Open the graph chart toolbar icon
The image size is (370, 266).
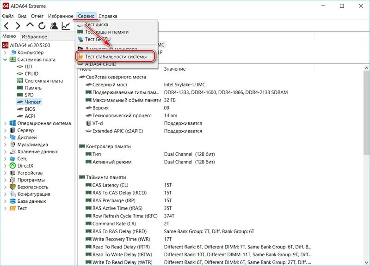coord(66,26)
